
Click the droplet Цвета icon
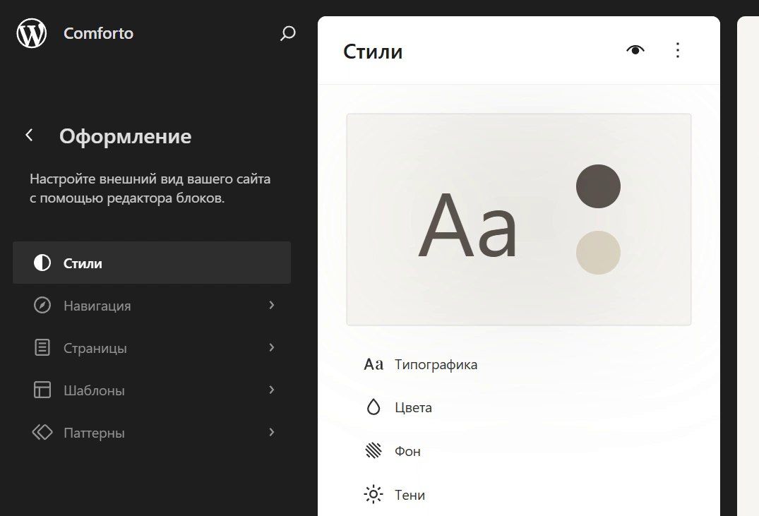tap(373, 407)
